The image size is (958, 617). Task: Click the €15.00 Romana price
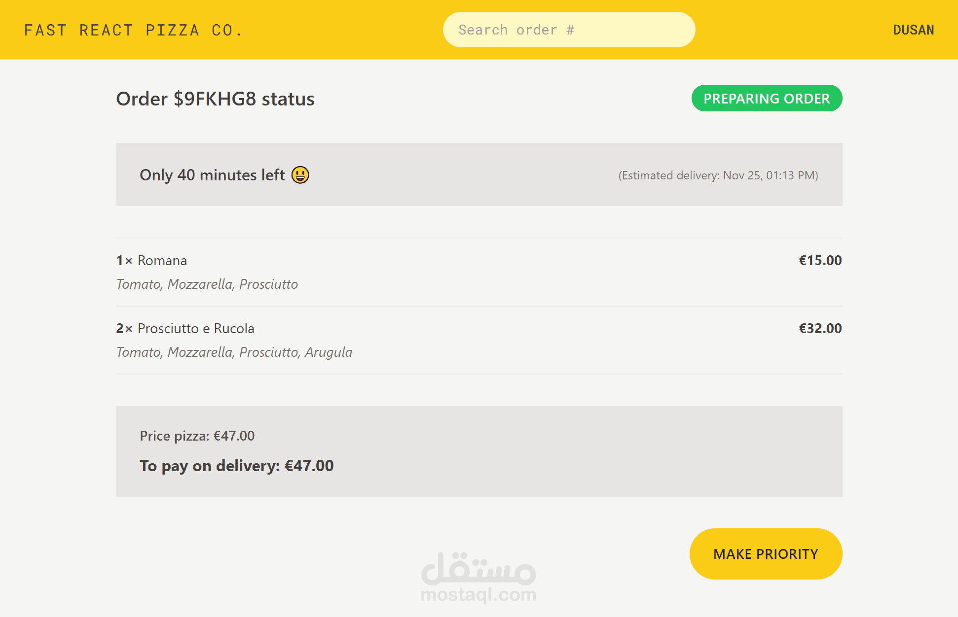click(820, 261)
